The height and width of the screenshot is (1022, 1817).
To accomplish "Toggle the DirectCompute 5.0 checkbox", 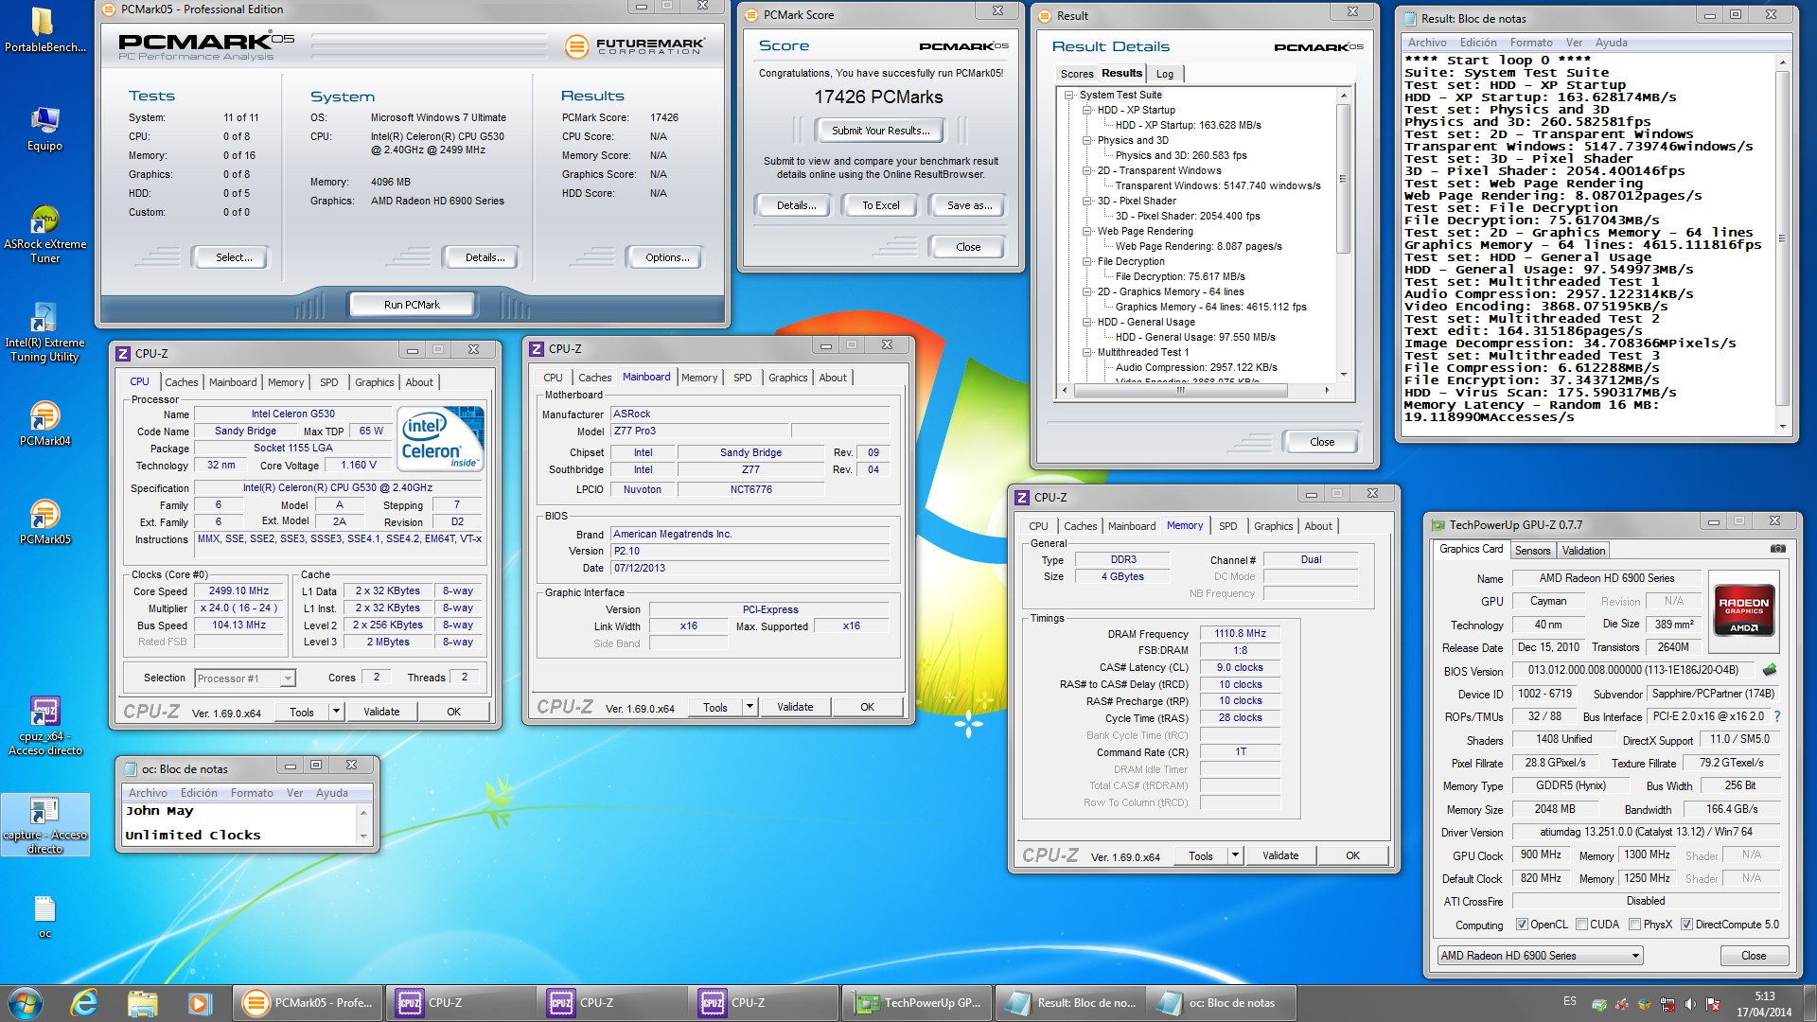I will tap(1686, 925).
